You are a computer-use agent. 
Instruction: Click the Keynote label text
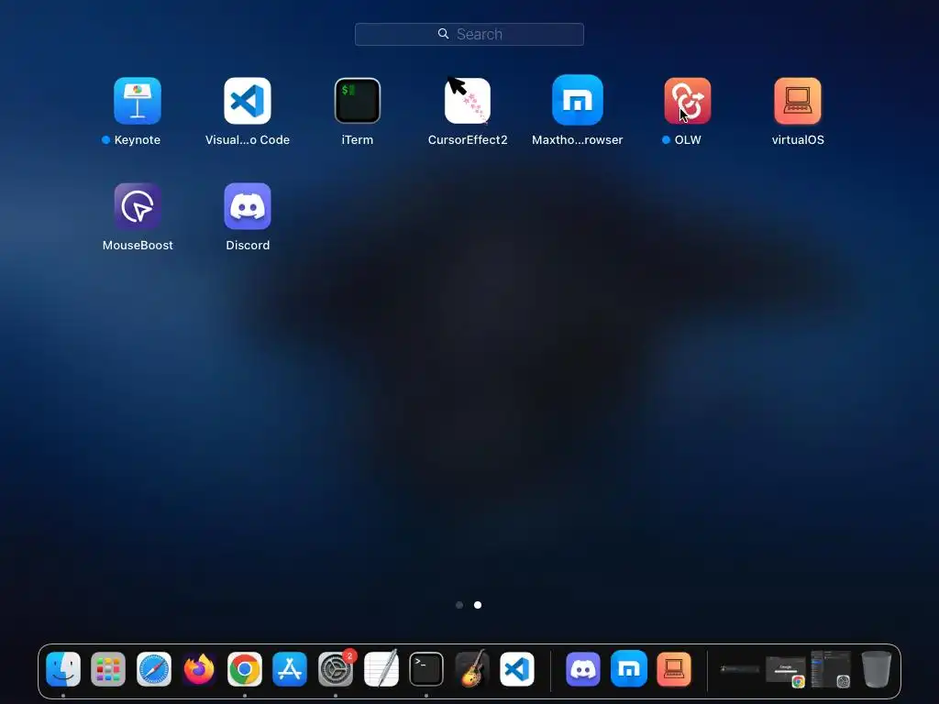[x=138, y=139]
